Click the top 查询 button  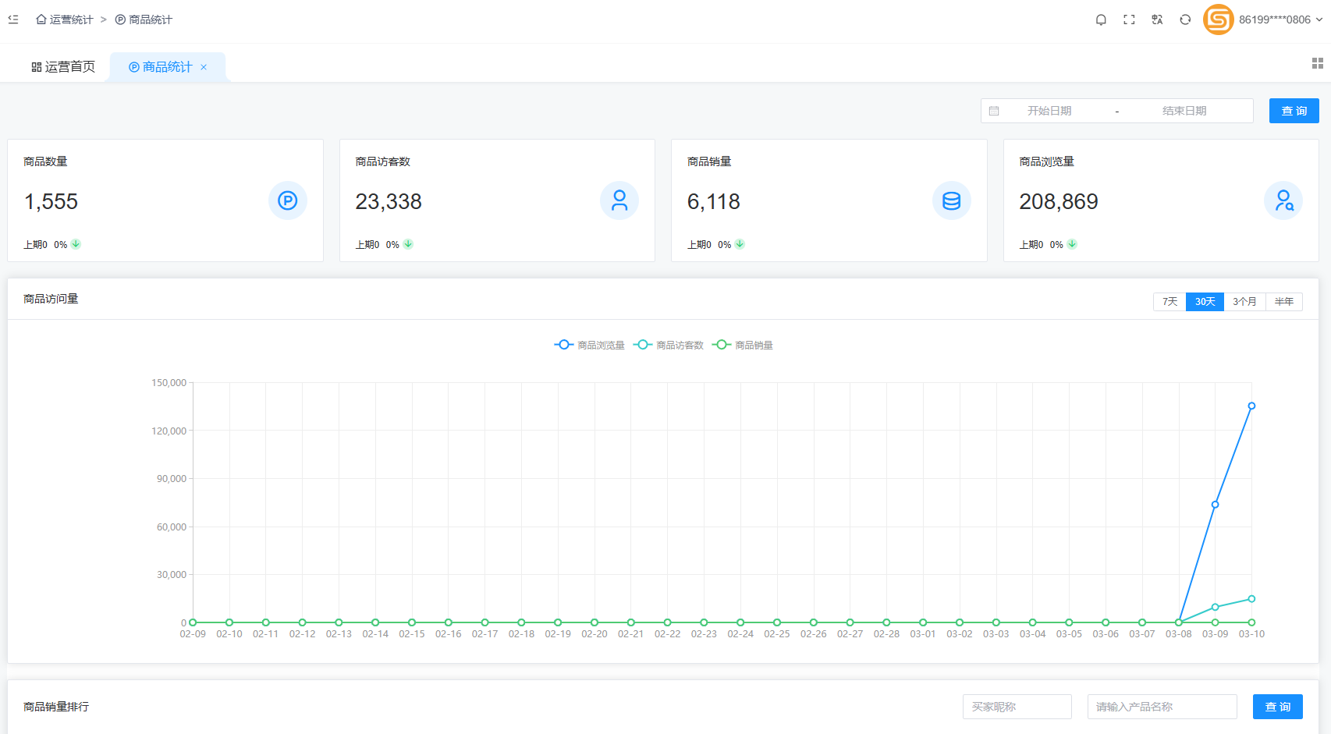tap(1294, 111)
